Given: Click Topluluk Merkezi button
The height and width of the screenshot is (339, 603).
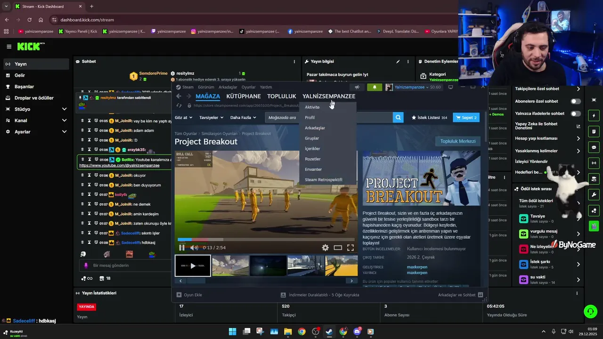Looking at the screenshot, I should (458, 141).
